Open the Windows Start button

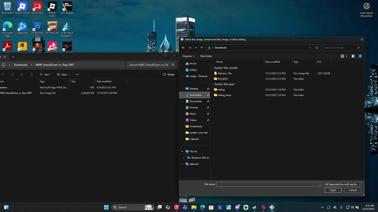point(106,207)
